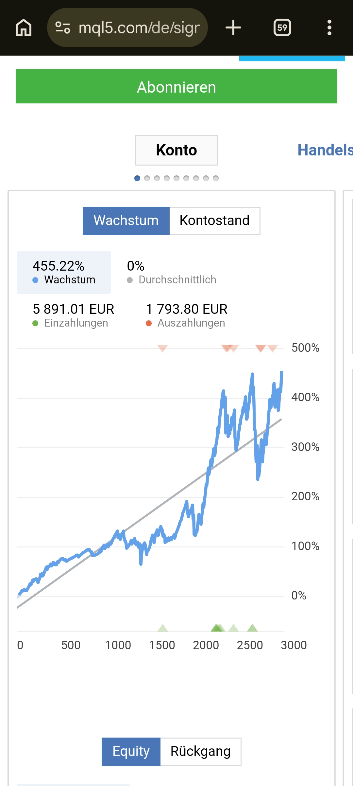353x786 pixels.
Task: Open the browser three-dot menu
Action: pyautogui.click(x=329, y=27)
